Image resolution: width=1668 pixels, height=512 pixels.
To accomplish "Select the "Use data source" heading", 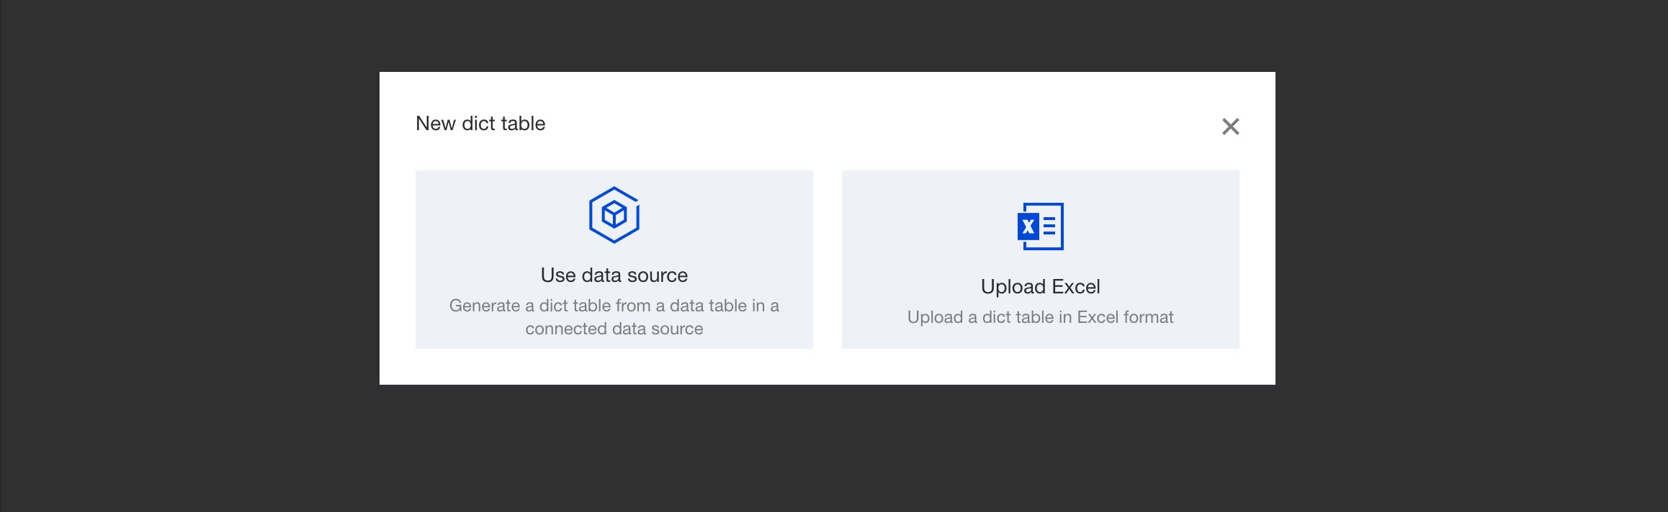I will click(614, 275).
